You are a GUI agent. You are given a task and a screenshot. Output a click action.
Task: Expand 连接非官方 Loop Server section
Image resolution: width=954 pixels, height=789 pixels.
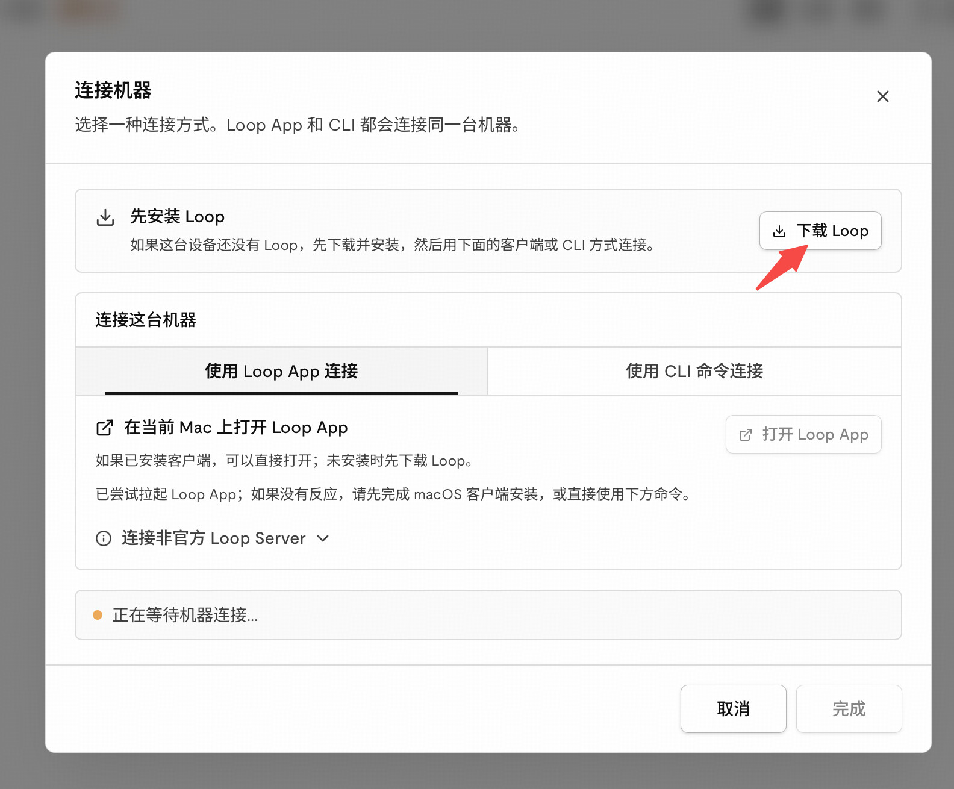pos(213,538)
